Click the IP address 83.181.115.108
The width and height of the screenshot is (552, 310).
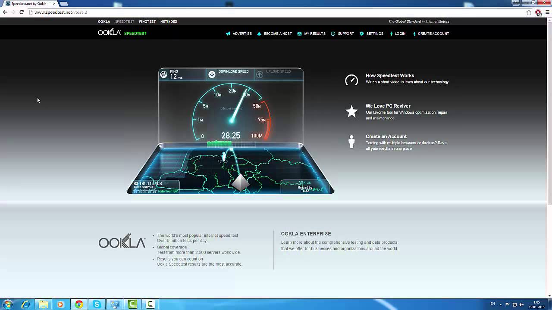point(147,183)
